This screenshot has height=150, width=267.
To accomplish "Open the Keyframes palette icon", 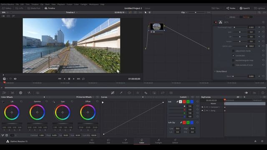I will pyautogui.click(x=246, y=92).
